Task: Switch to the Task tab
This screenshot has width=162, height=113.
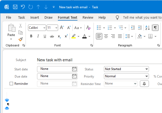Action: tap(22, 18)
